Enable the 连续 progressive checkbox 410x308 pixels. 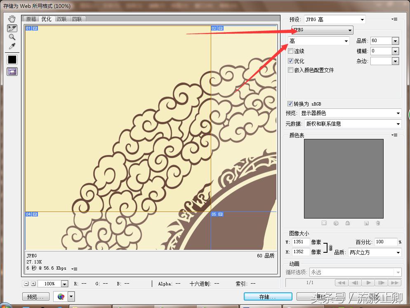point(290,51)
